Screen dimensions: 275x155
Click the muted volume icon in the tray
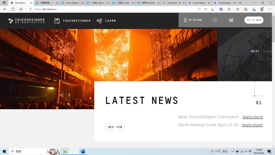point(246,151)
